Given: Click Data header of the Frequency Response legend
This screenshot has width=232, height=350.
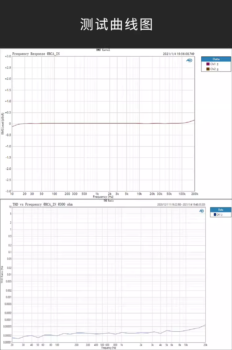Looking at the screenshot, I should point(216,59).
